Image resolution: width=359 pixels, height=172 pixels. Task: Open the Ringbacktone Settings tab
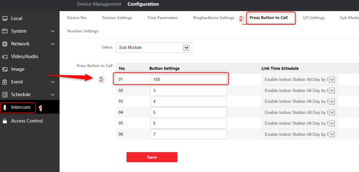click(x=214, y=18)
